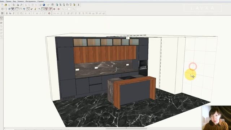This screenshot has width=231, height=130.
Task: Click the zoom value input field
Action: pos(67,9)
